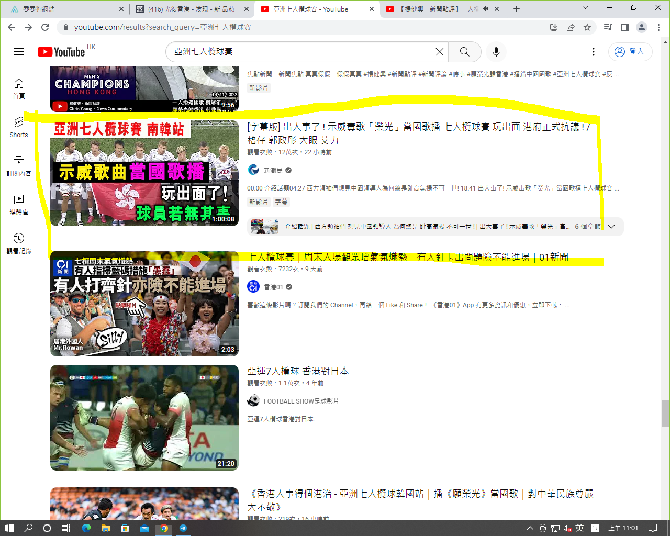Open video titled 香港人事得個港治
670x536 pixels.
(420, 500)
